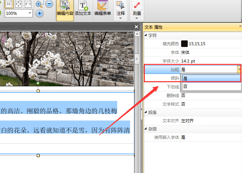Image resolution: width=242 pixels, height=173 pixels.
Task: Select the 编辑内容 tool
Action: pyautogui.click(x=65, y=10)
